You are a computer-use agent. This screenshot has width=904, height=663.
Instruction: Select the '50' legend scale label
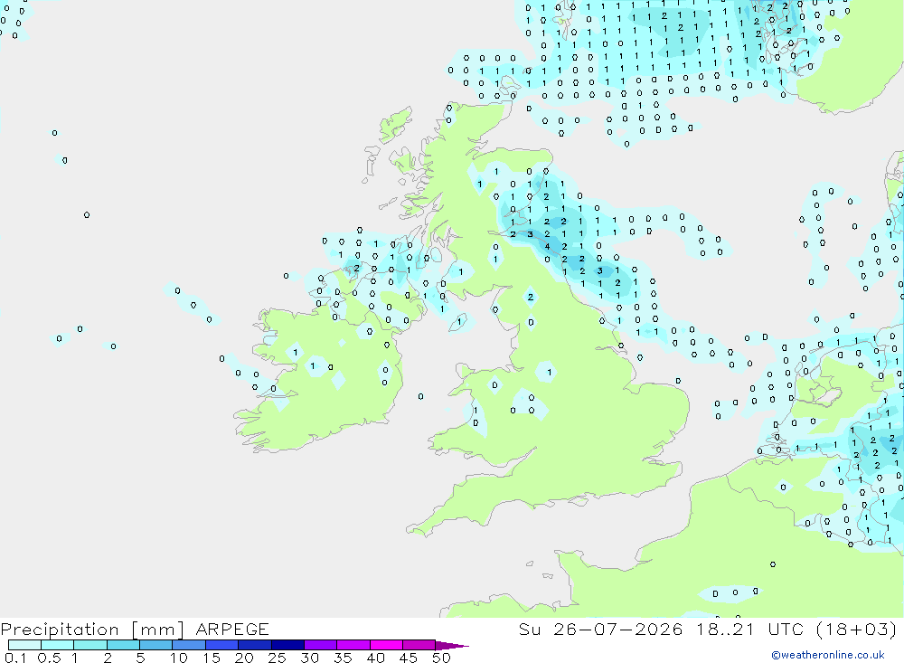[441, 658]
